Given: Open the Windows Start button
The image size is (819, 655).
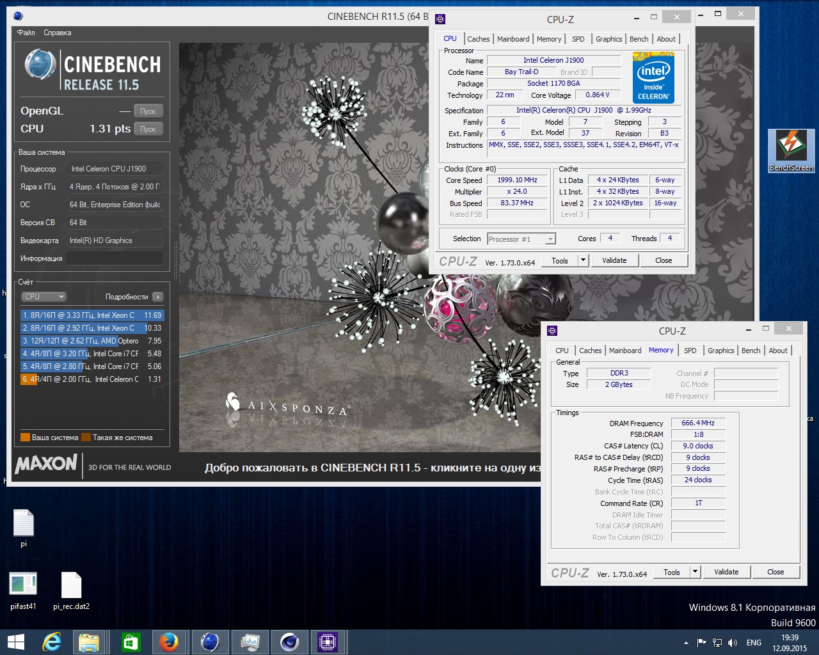Looking at the screenshot, I should (x=15, y=642).
